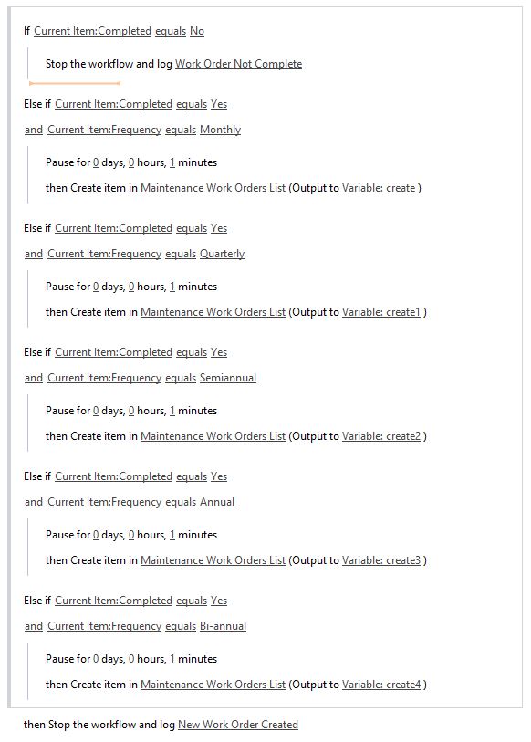The height and width of the screenshot is (742, 531).
Task: Select the 'Quarterly' frequency value
Action: (x=222, y=254)
